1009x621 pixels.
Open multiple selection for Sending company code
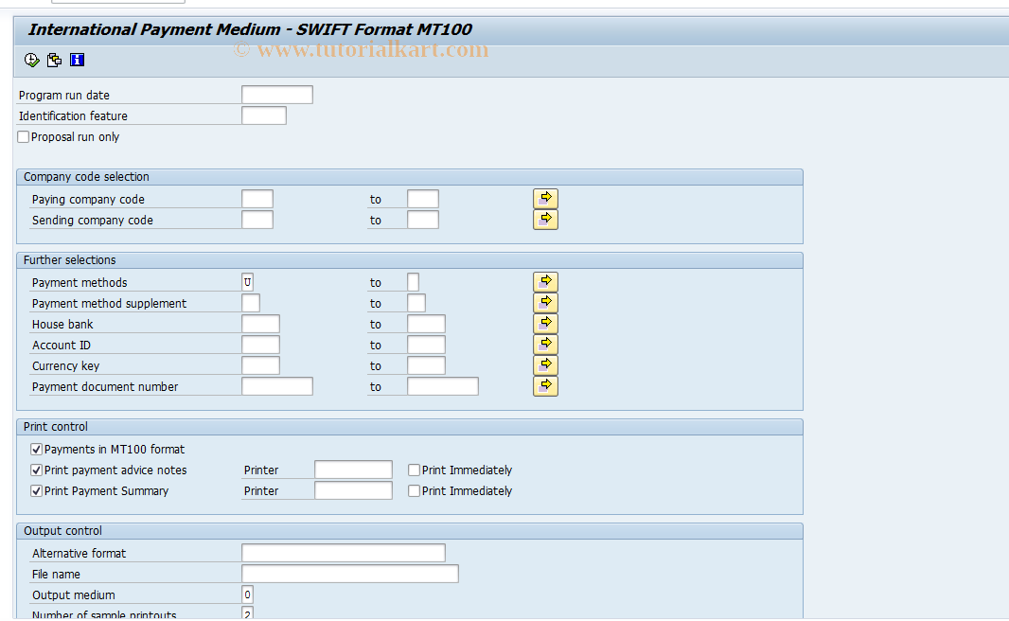pos(545,220)
